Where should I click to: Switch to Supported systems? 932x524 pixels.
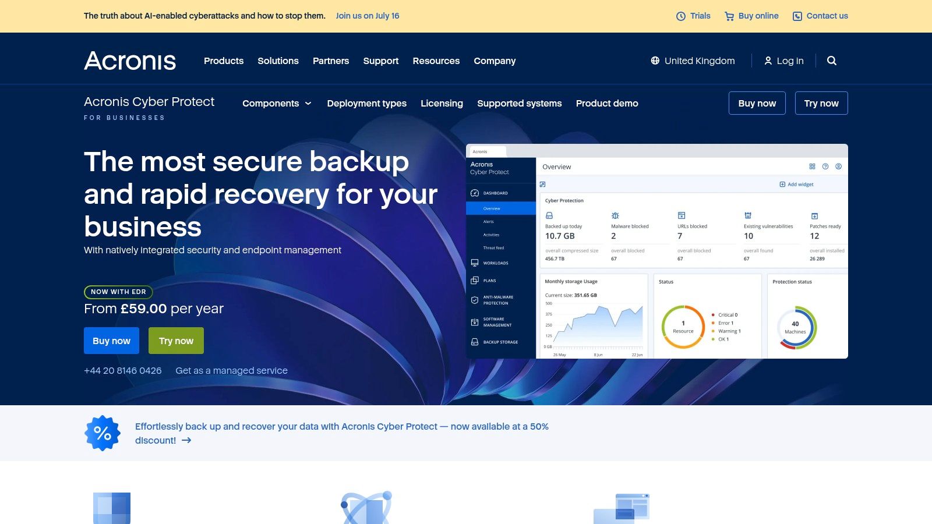point(519,103)
